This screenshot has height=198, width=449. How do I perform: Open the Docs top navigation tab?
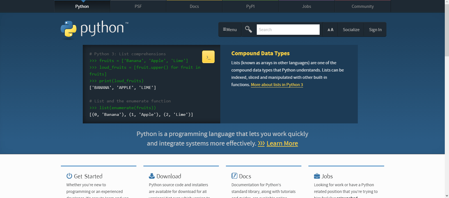coord(194,6)
